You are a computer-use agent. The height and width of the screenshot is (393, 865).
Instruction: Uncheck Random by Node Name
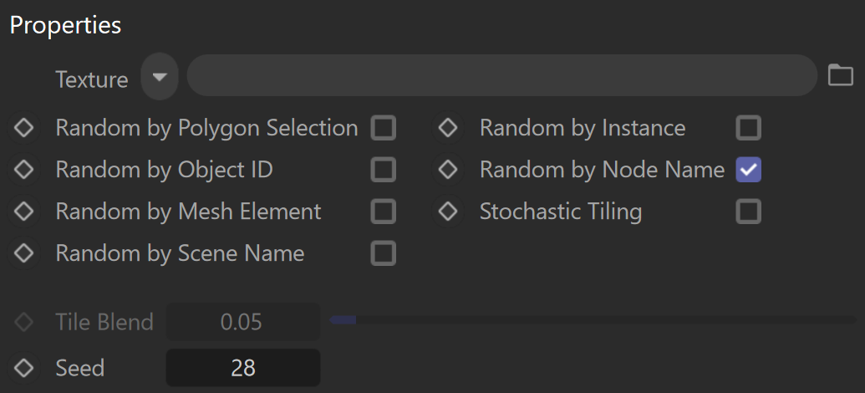749,170
